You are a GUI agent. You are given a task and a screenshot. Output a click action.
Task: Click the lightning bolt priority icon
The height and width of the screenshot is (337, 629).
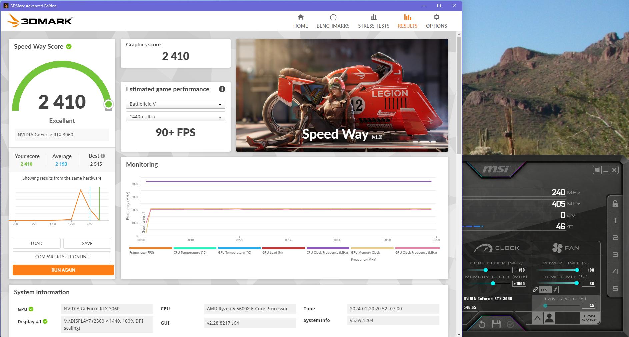555,290
